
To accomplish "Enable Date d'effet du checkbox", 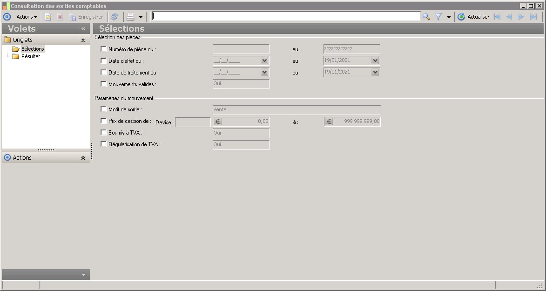I will pos(103,61).
